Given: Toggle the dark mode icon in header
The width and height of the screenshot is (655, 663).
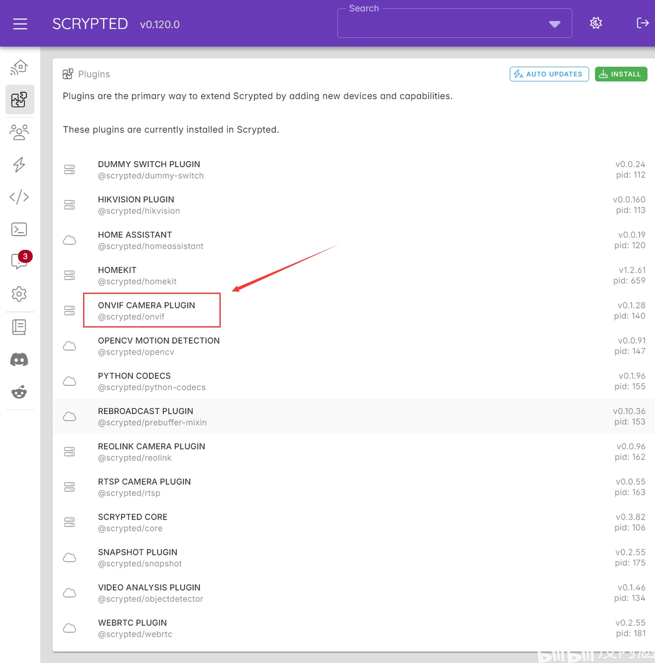Looking at the screenshot, I should click(x=596, y=23).
